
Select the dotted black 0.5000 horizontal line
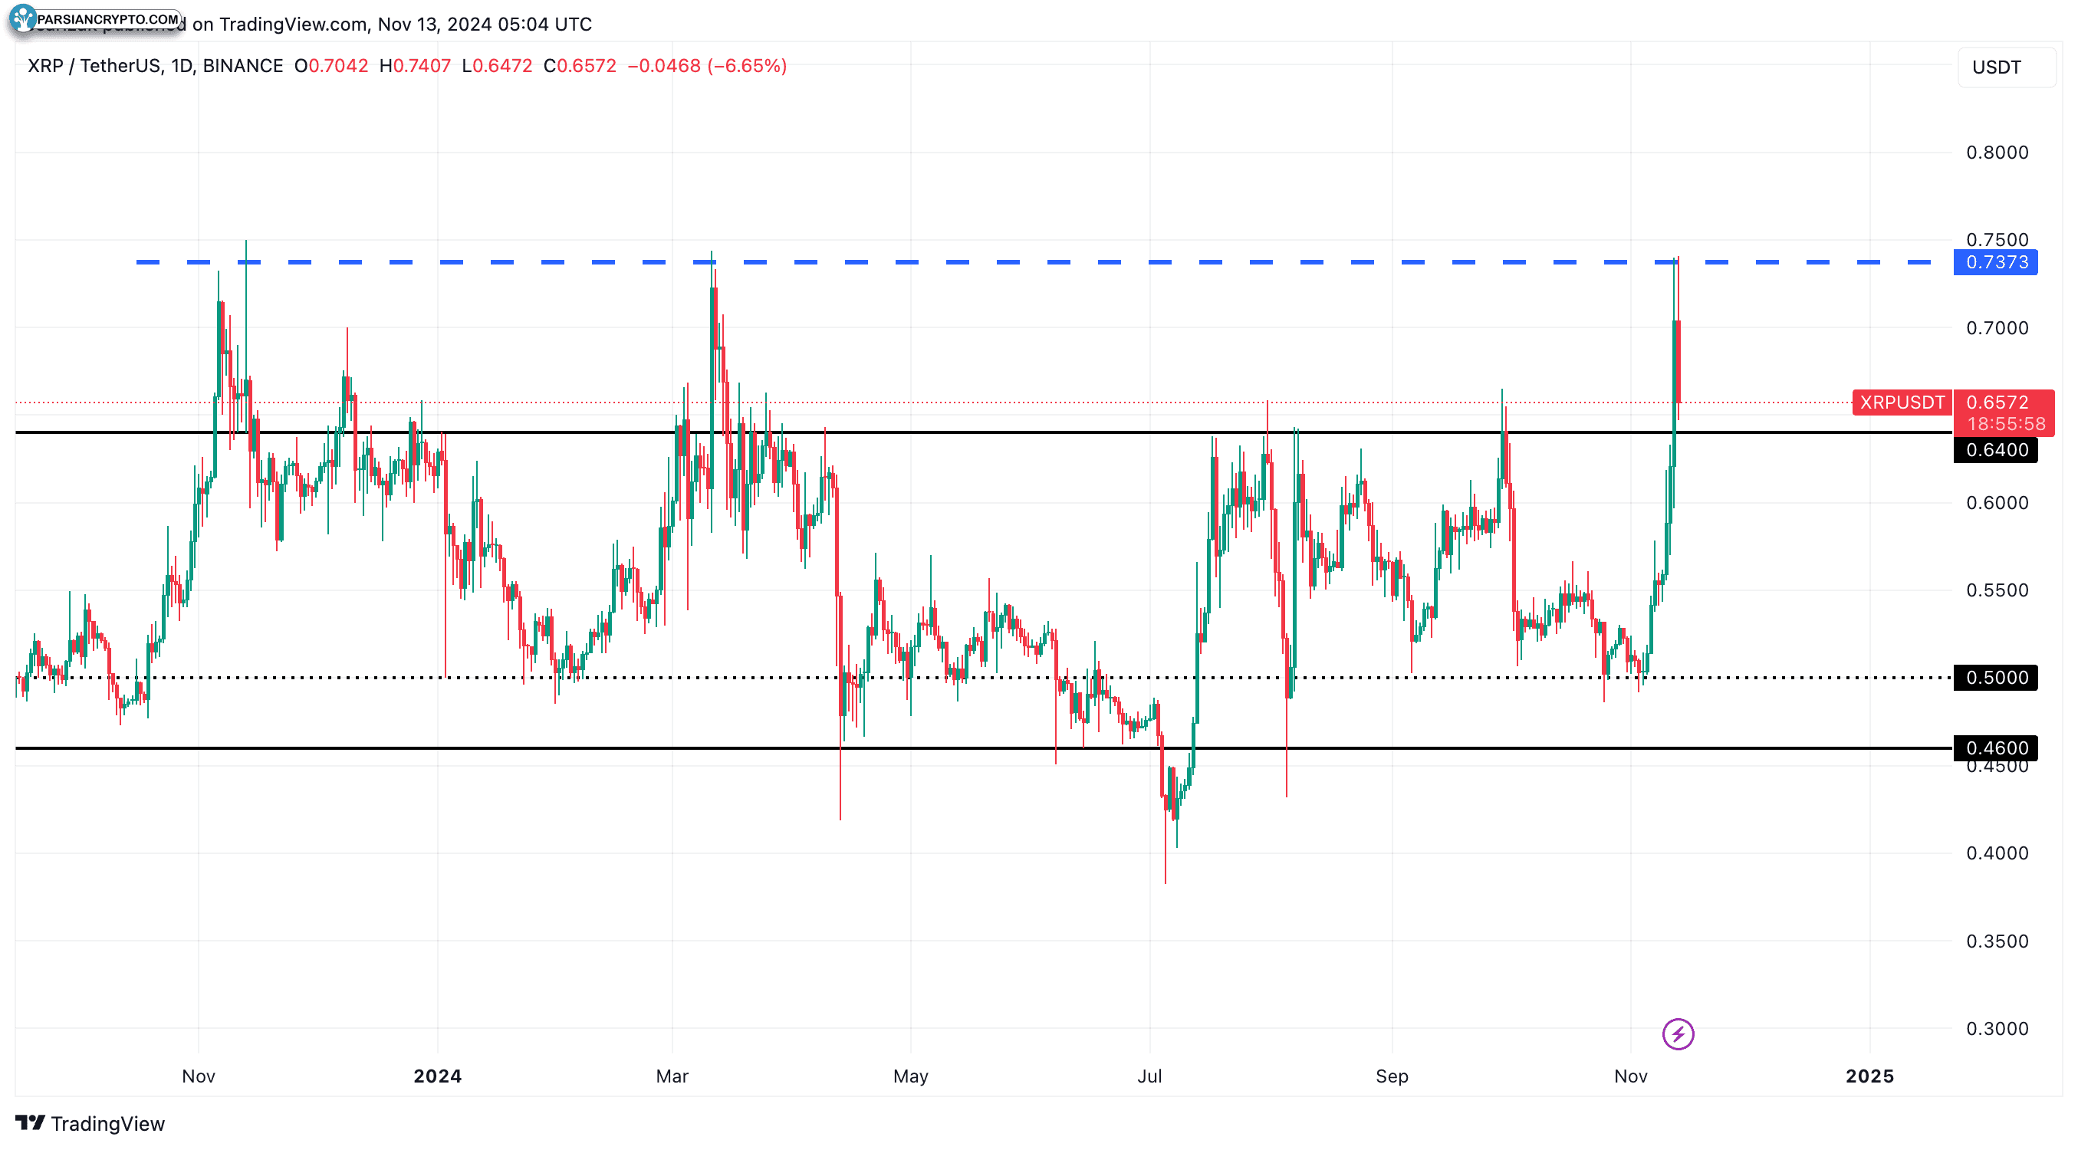click(983, 678)
